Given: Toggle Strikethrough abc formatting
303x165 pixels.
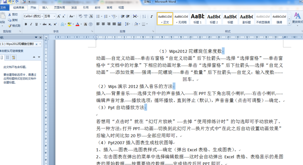Looking at the screenshot, I should point(44,24).
